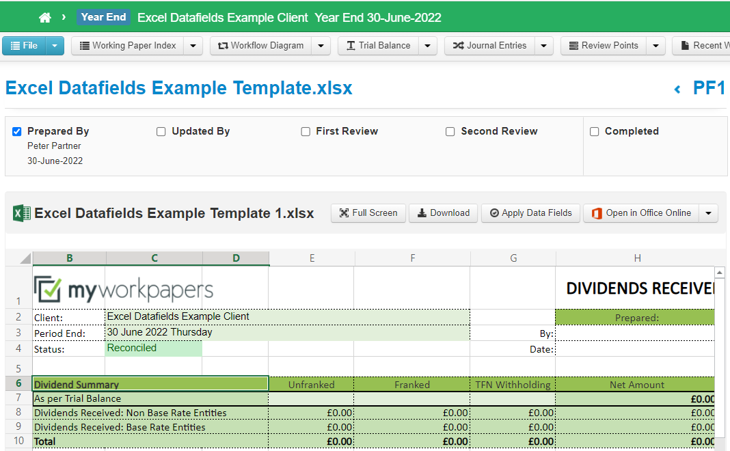Select '30 June 2022 Thursday' cell
This screenshot has height=451, width=730.
coord(287,333)
